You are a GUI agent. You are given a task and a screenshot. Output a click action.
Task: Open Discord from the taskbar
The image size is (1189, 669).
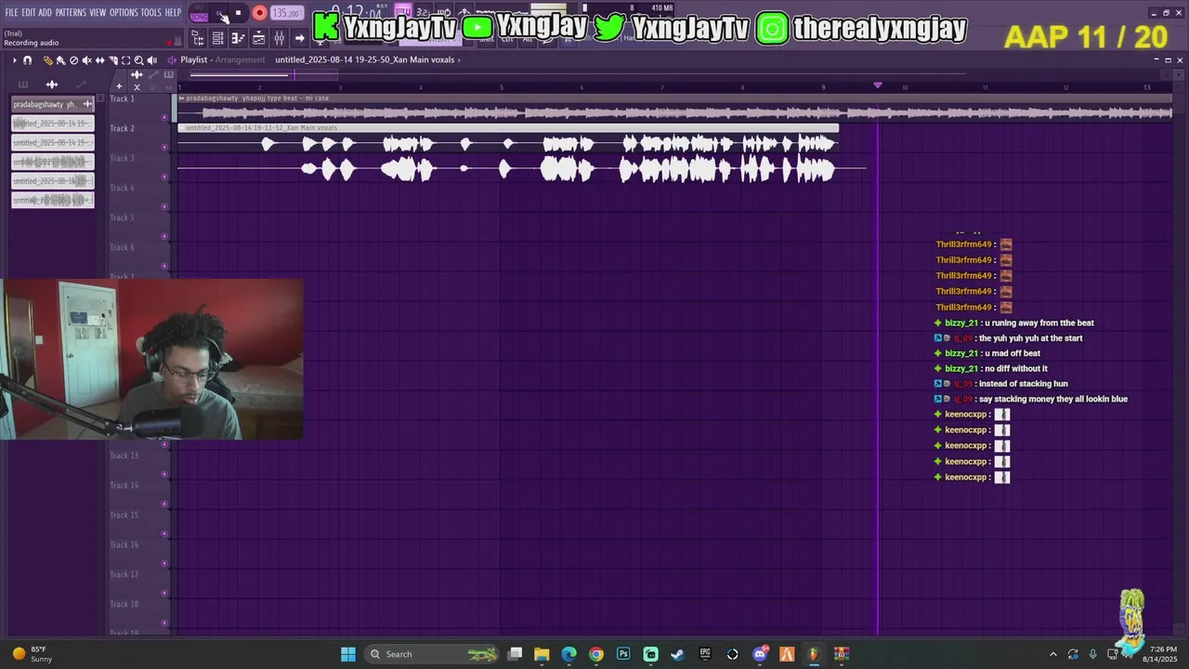pyautogui.click(x=760, y=654)
